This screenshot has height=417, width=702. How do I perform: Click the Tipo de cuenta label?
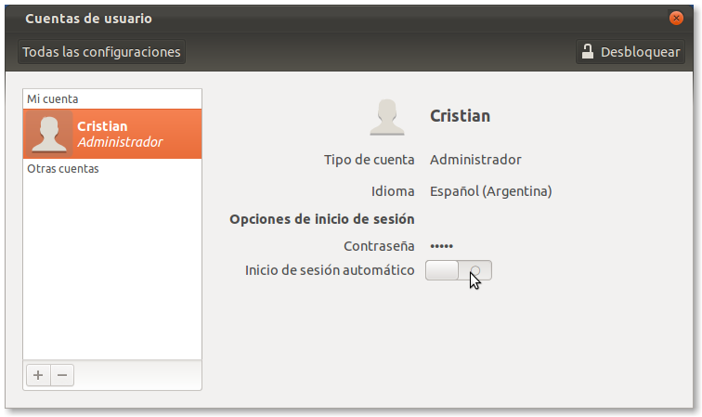click(x=369, y=160)
